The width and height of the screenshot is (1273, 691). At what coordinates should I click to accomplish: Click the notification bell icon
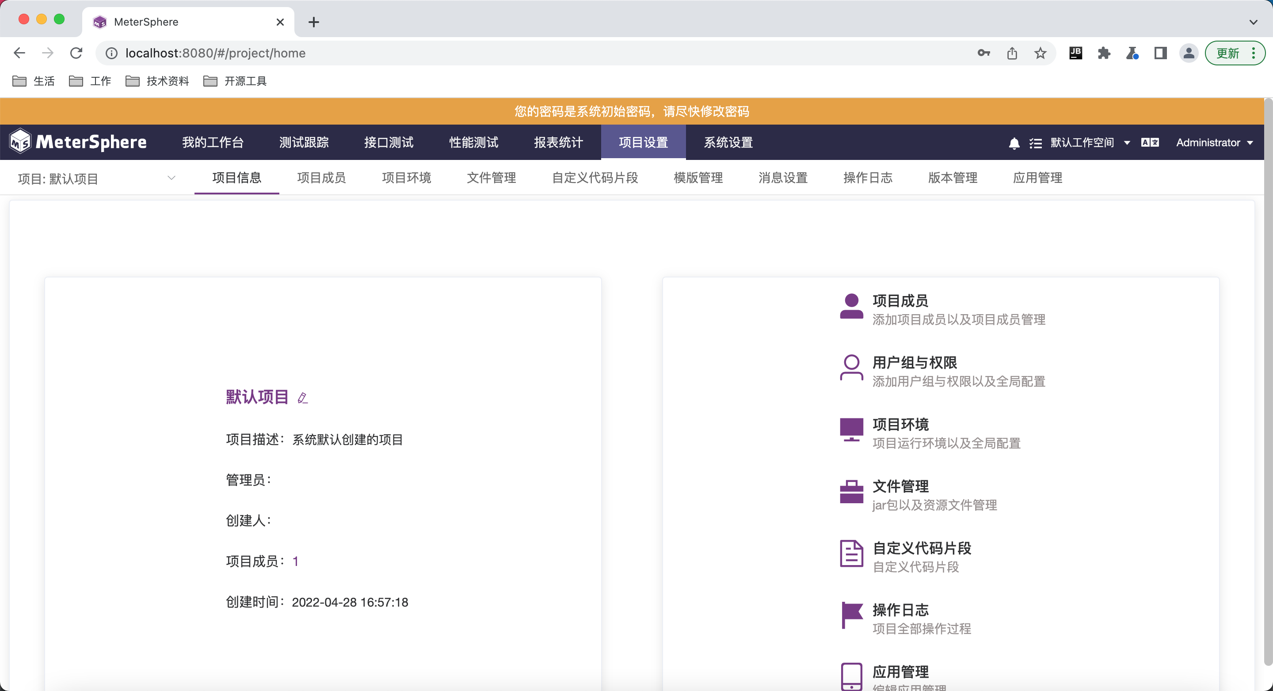pyautogui.click(x=1014, y=143)
